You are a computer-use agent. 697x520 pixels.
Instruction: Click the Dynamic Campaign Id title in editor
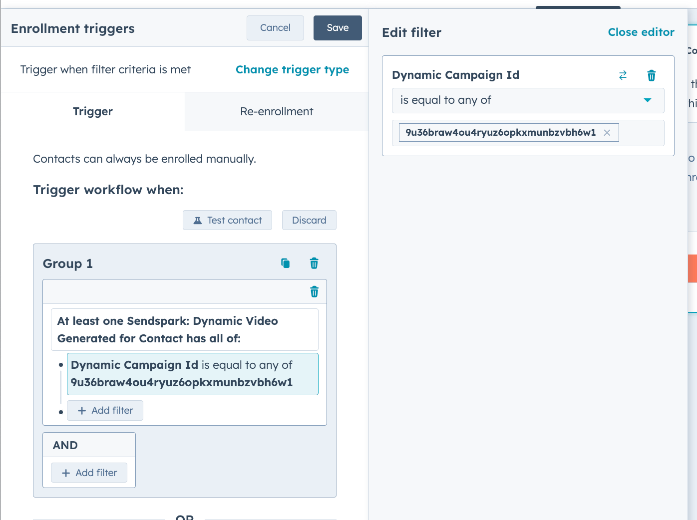tap(455, 75)
